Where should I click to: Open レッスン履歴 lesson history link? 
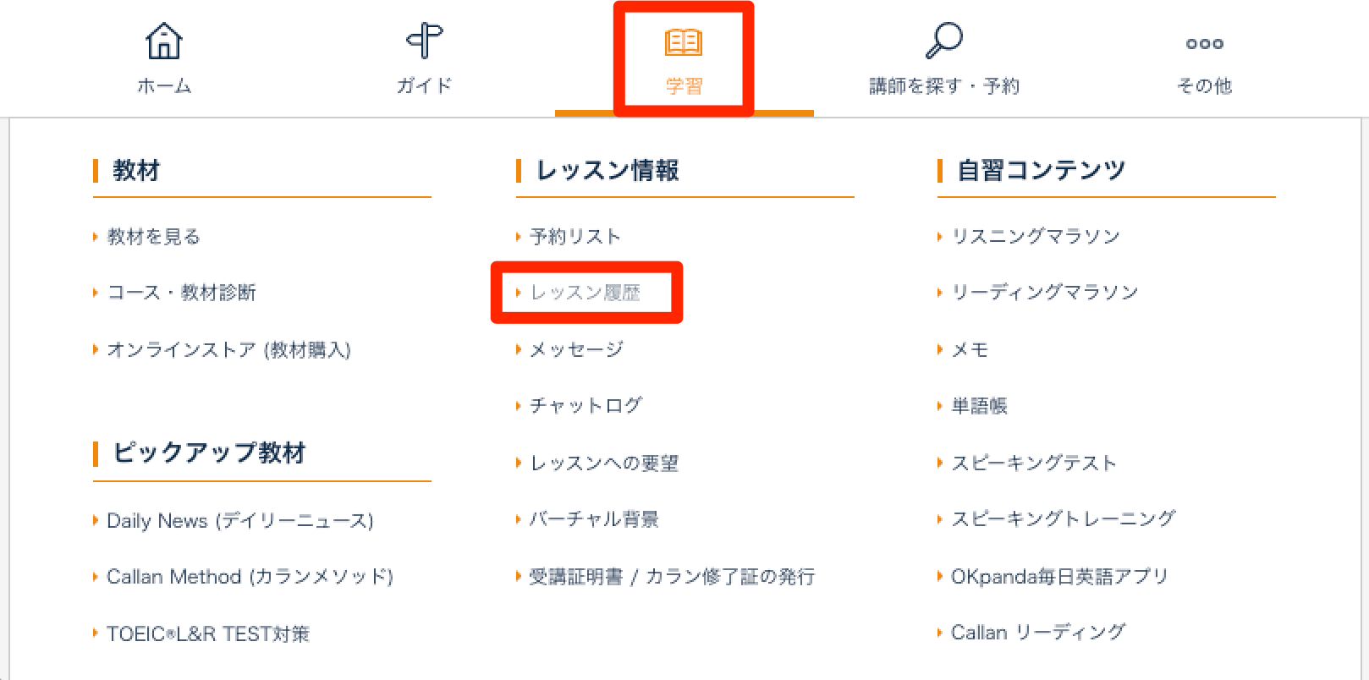coord(586,293)
